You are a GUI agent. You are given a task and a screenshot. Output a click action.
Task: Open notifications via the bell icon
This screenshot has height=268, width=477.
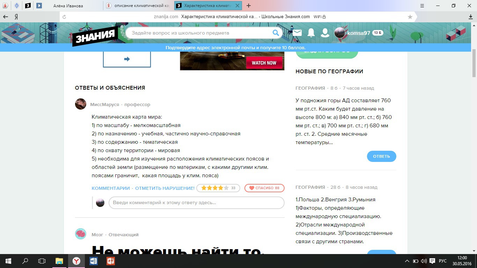[x=311, y=33]
